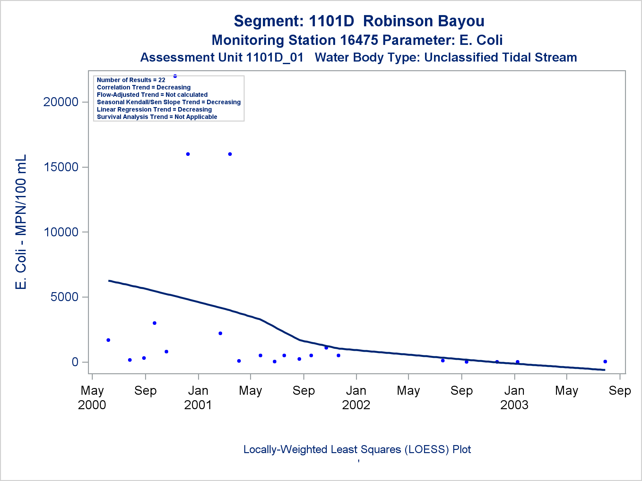Click the Segment 1101D Robinson Bayou title
The height and width of the screenshot is (481, 642).
(359, 21)
